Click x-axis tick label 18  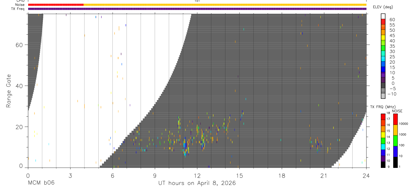point(281,175)
